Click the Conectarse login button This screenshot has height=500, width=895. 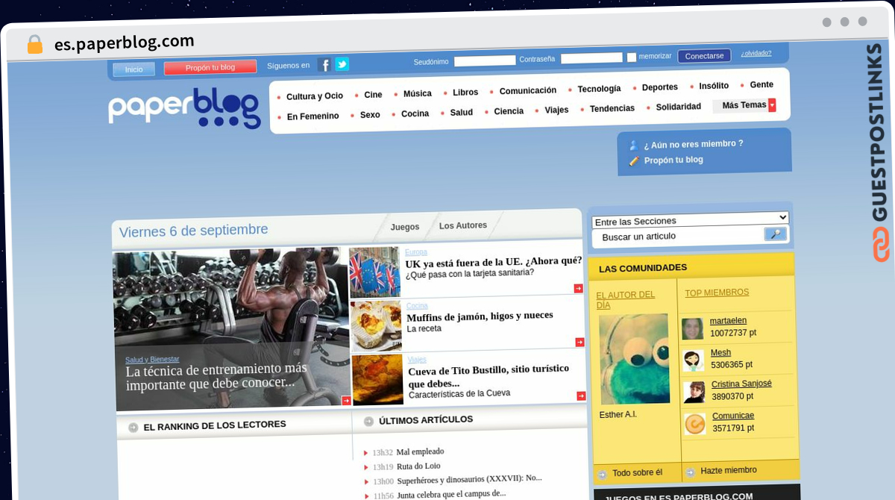pos(704,56)
